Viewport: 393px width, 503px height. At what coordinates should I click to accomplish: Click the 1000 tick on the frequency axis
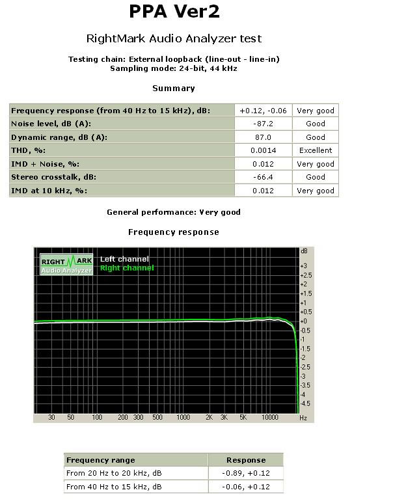[x=183, y=417]
